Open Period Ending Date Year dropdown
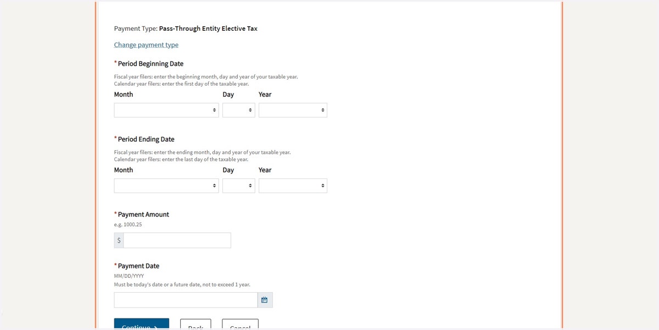Image resolution: width=659 pixels, height=330 pixels. click(x=293, y=186)
